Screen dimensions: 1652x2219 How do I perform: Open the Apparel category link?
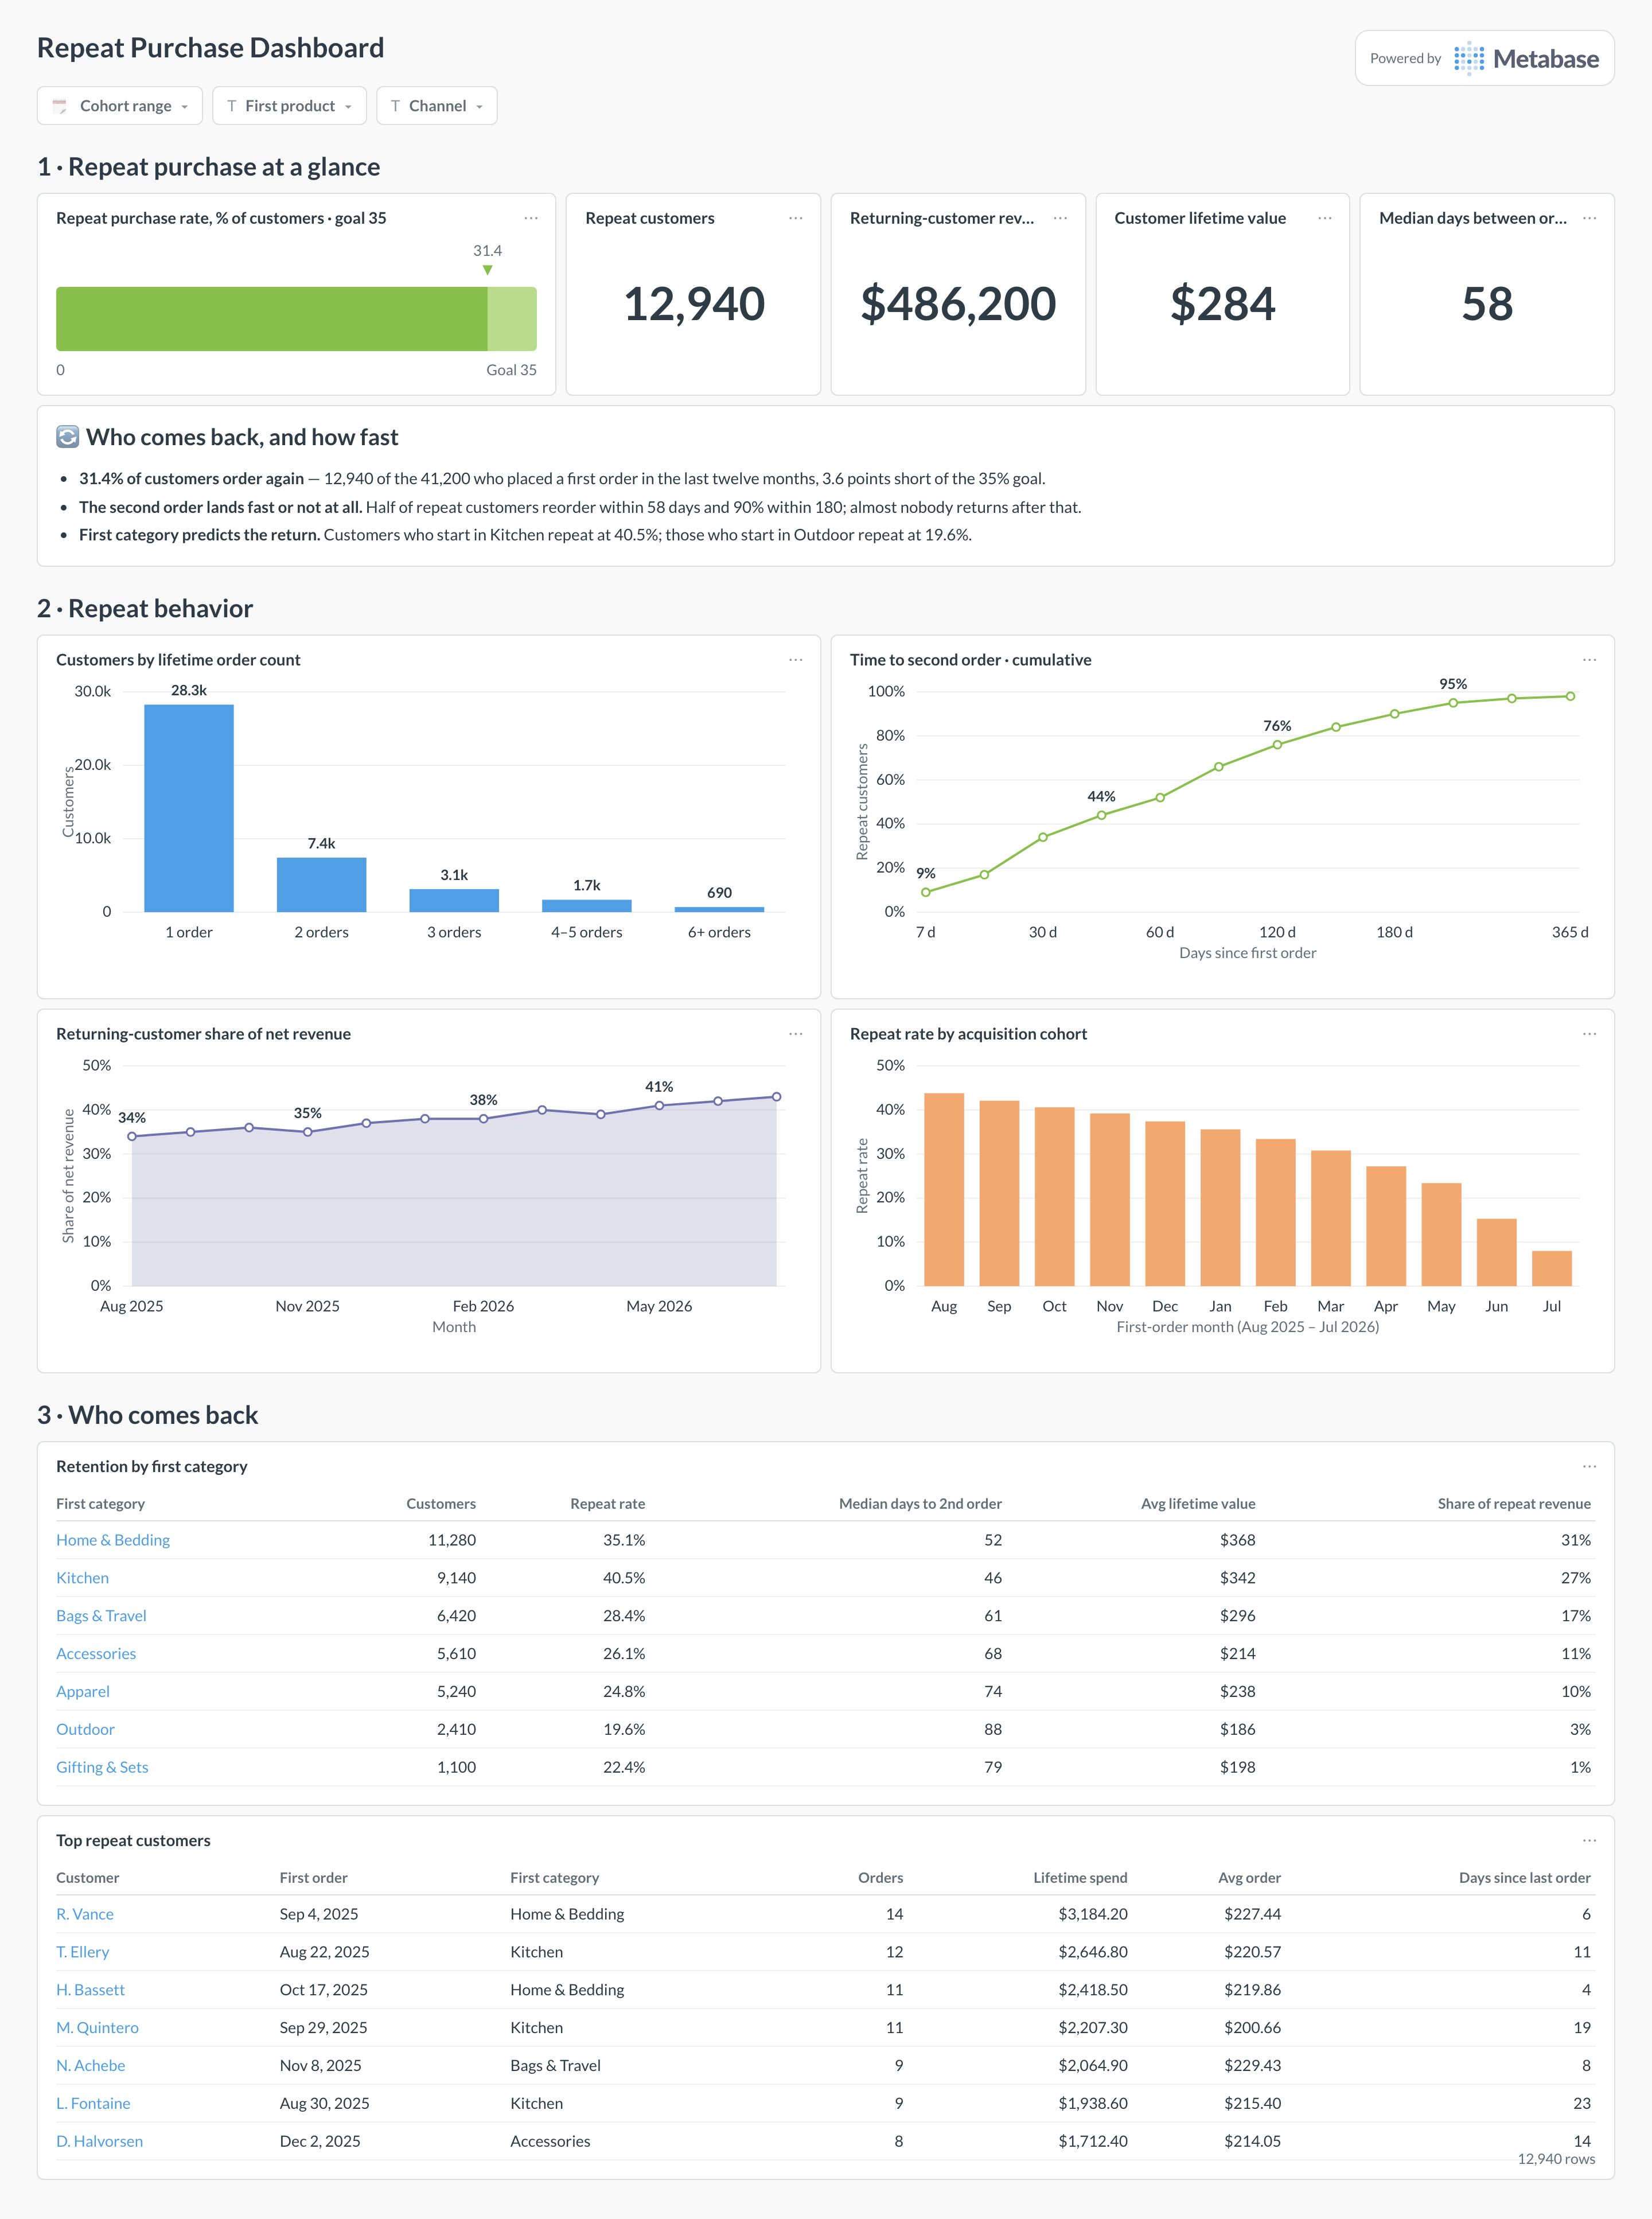coord(83,1692)
